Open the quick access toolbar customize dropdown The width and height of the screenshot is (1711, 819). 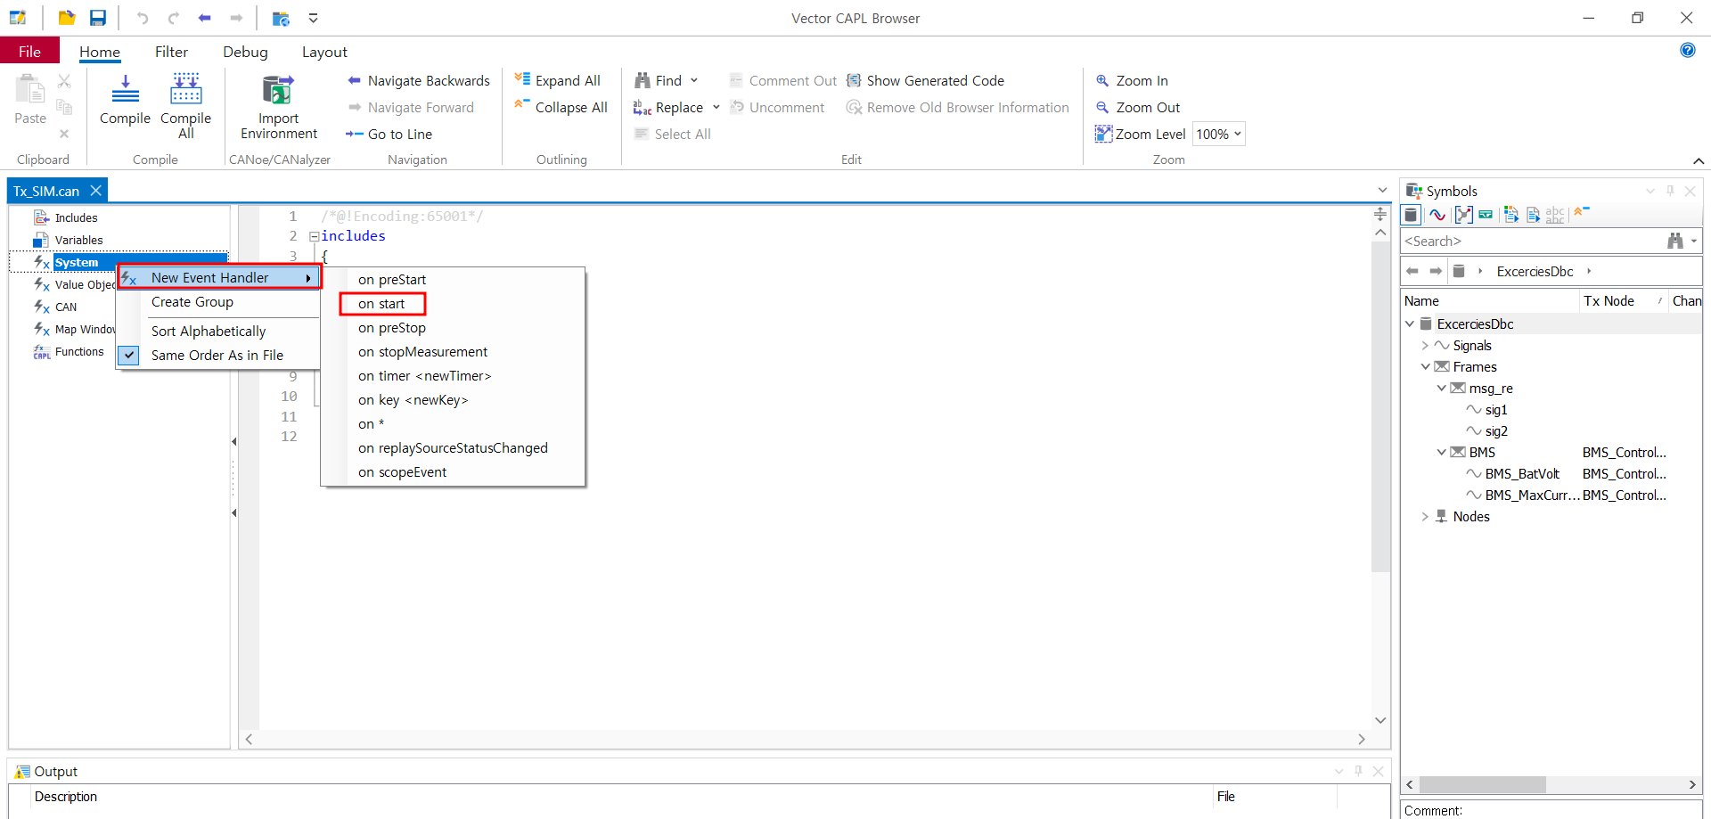313,18
